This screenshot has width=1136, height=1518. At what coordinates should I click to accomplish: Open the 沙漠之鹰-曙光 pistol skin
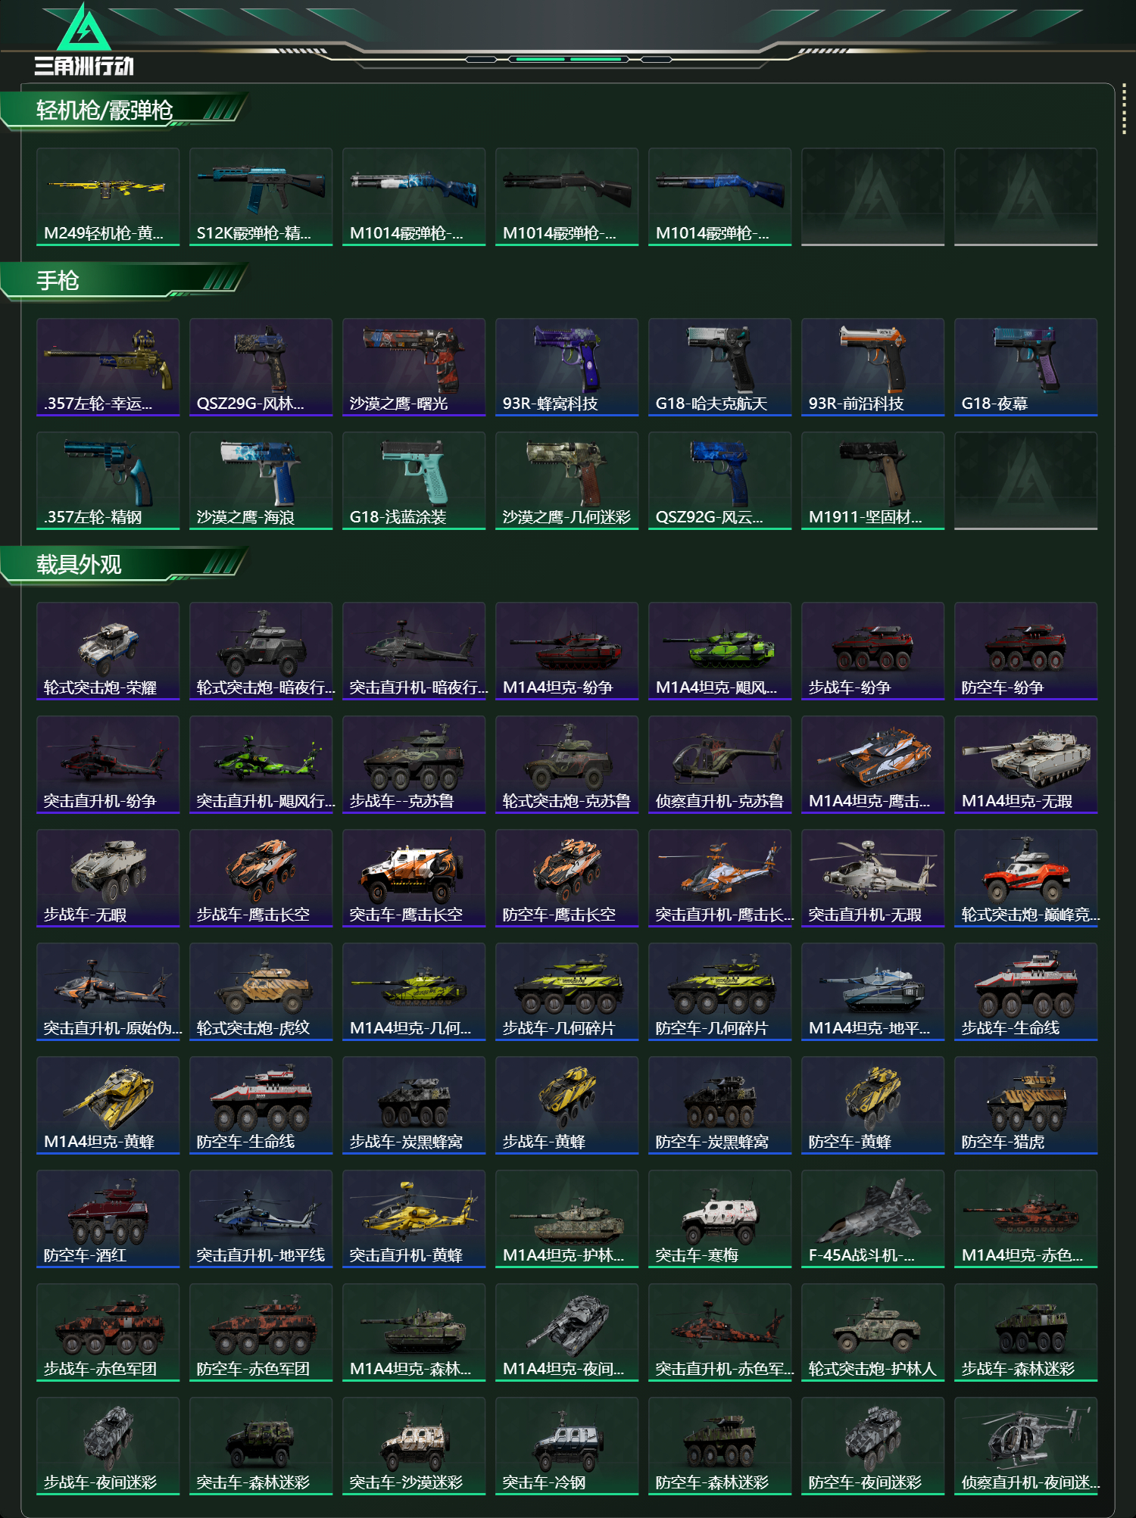pos(414,367)
